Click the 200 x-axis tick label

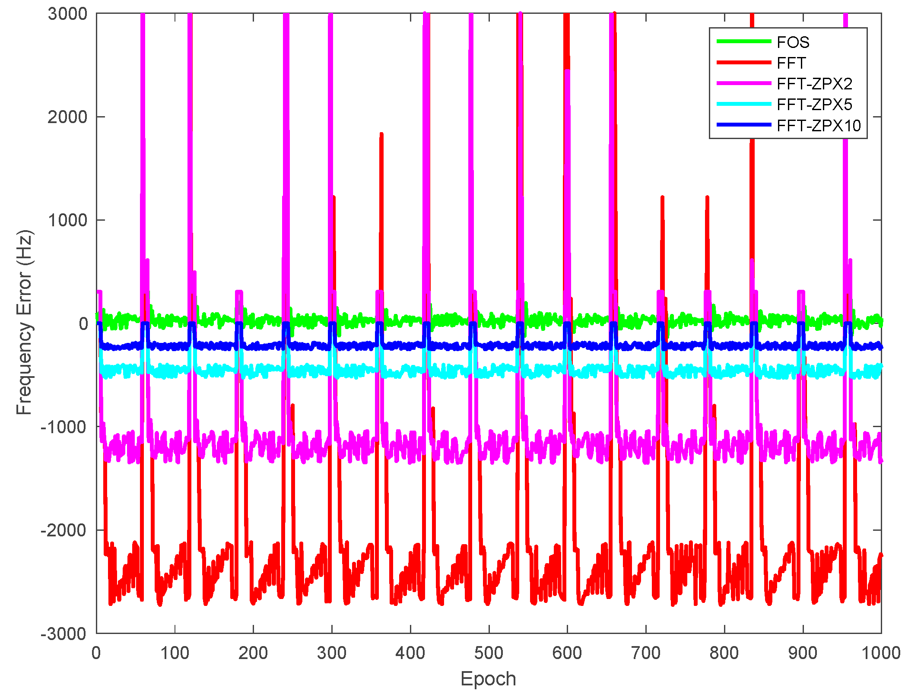253,653
